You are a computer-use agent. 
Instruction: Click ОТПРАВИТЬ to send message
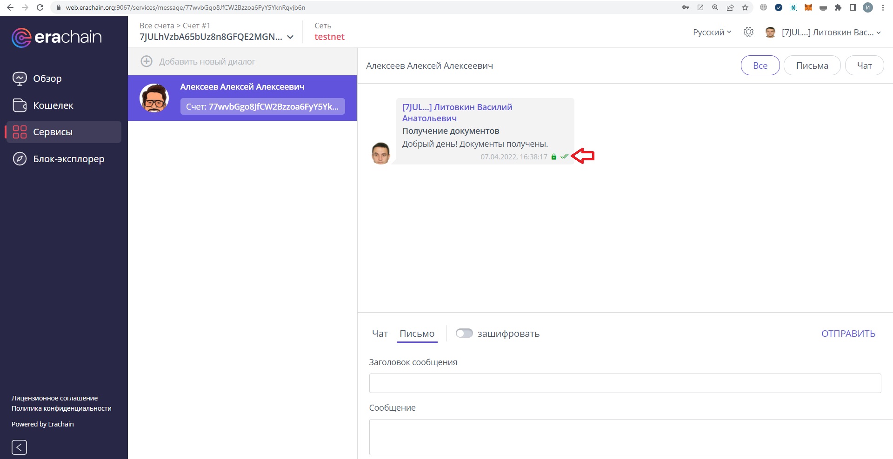848,334
